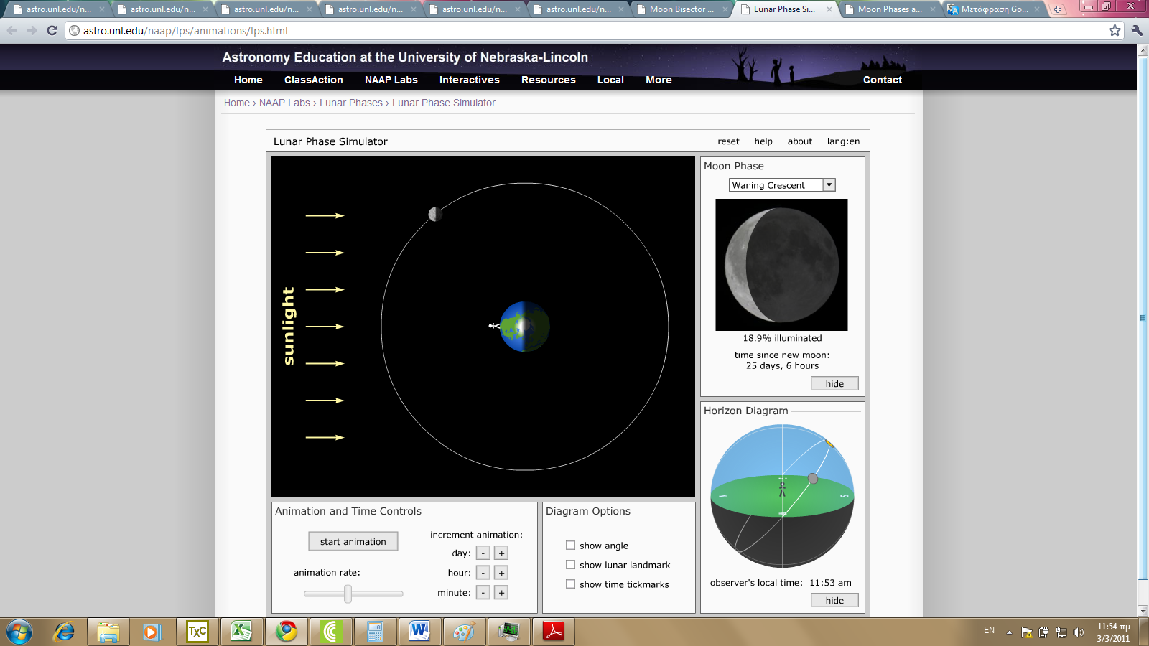Switch to Google Chrome in taskbar

287,632
